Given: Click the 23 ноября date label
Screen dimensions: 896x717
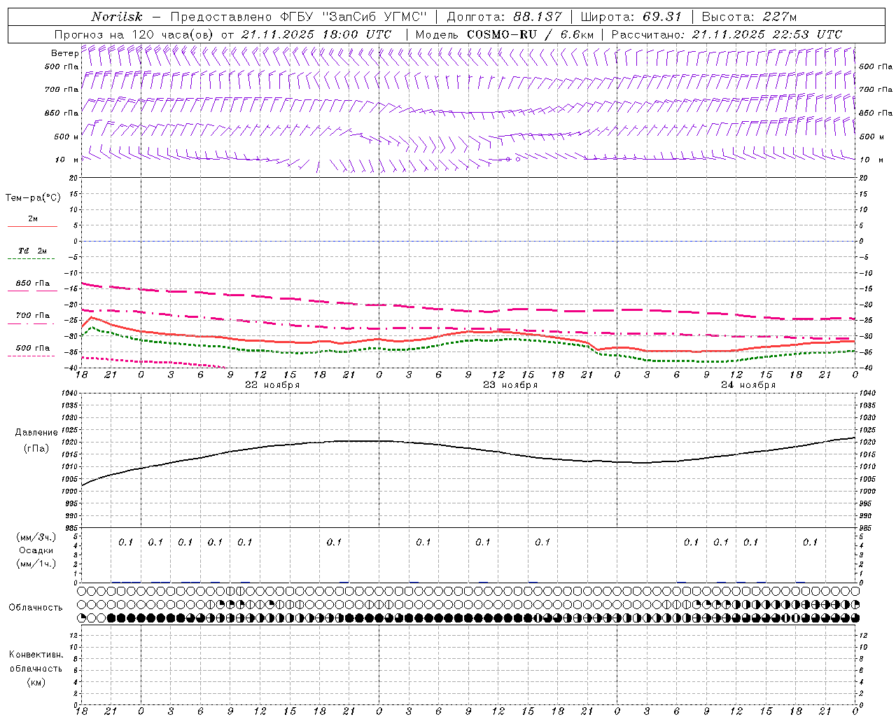Looking at the screenshot, I should coord(510,385).
